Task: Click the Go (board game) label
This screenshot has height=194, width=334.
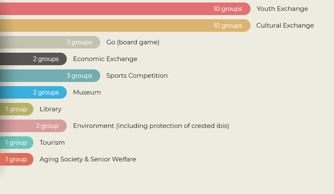Action: 133,42
